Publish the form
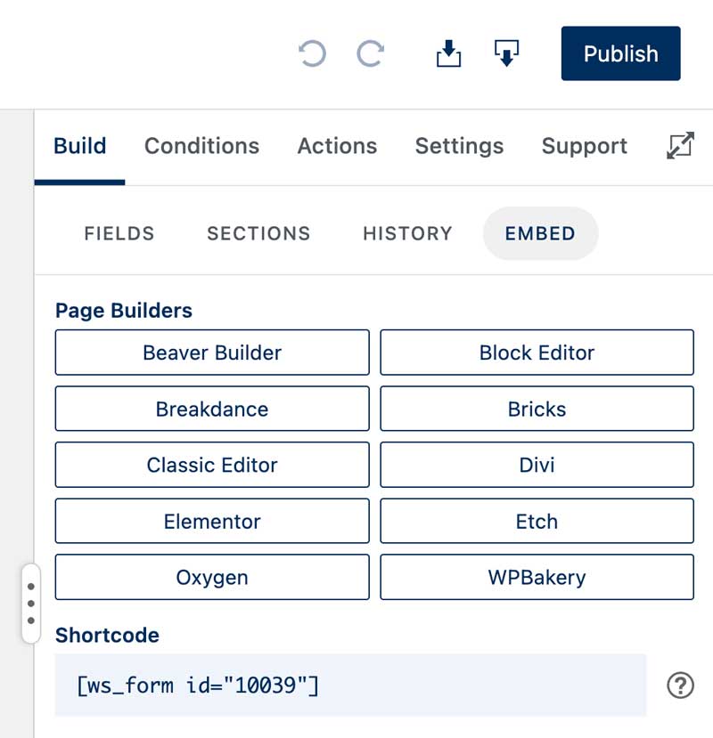Image resolution: width=713 pixels, height=738 pixels. click(620, 53)
